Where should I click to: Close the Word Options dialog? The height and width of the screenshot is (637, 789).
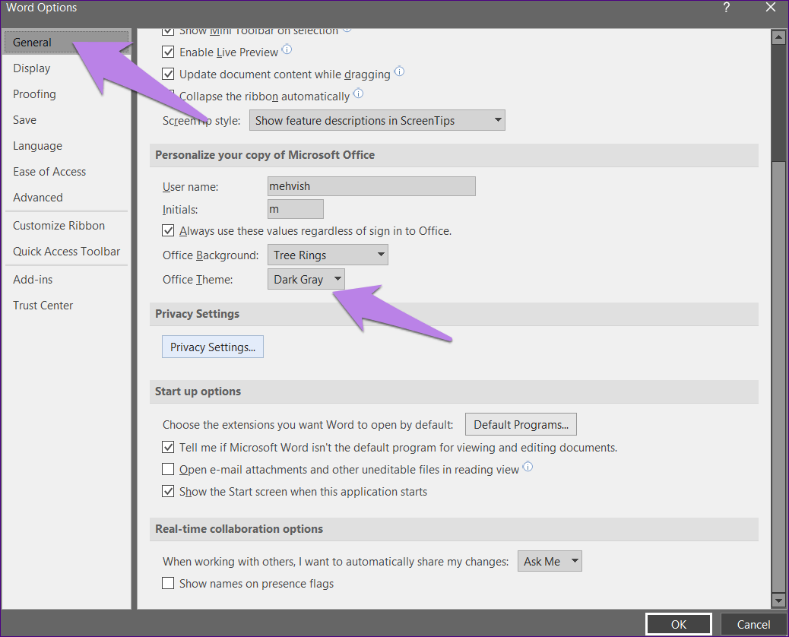(x=771, y=8)
